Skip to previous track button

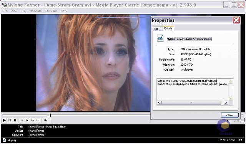[22, 120]
